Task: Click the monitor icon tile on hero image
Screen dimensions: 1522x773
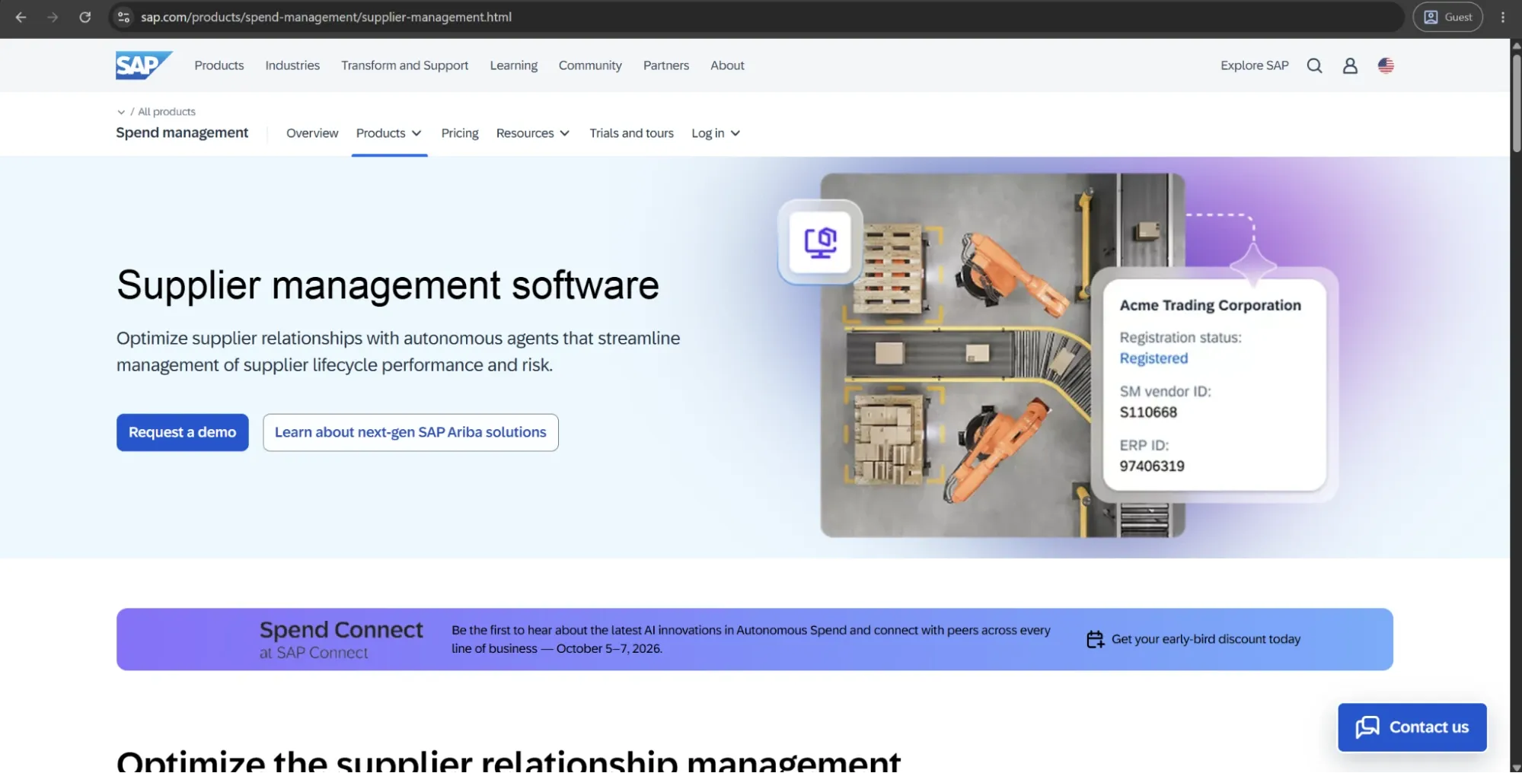Action: (820, 242)
